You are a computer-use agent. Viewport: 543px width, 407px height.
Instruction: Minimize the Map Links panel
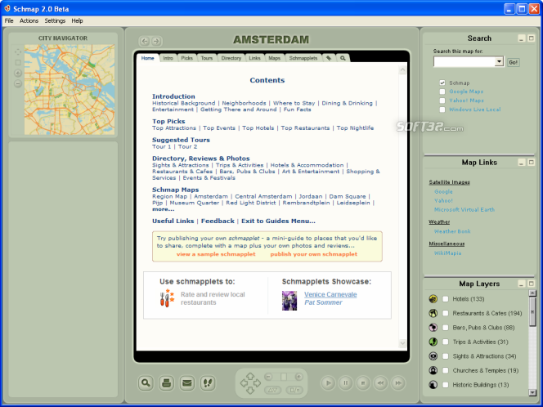click(x=522, y=163)
